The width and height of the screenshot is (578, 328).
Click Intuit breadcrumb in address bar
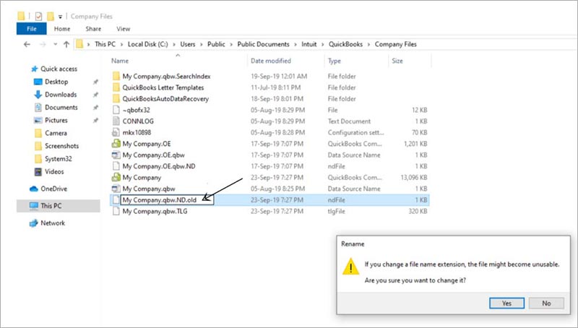click(309, 44)
